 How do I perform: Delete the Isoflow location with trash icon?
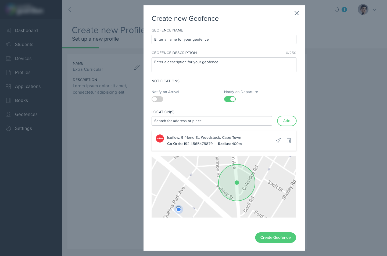click(289, 140)
